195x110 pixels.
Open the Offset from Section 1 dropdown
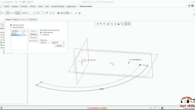(47, 42)
